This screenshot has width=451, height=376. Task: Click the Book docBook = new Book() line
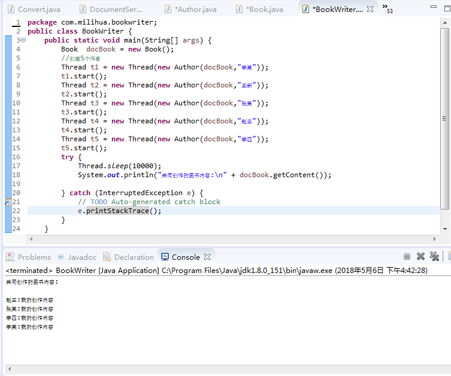pyautogui.click(x=117, y=49)
